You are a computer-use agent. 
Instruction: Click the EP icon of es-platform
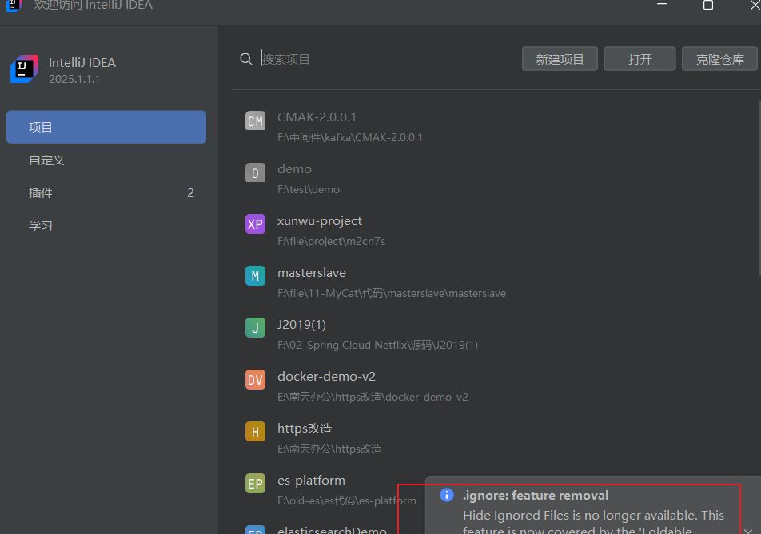[255, 484]
